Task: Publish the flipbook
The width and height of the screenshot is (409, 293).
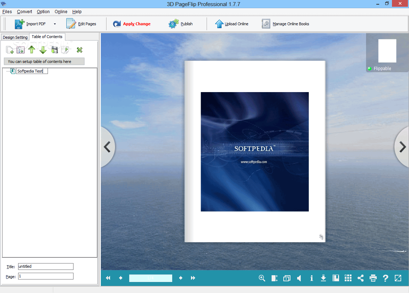Action: (x=180, y=24)
